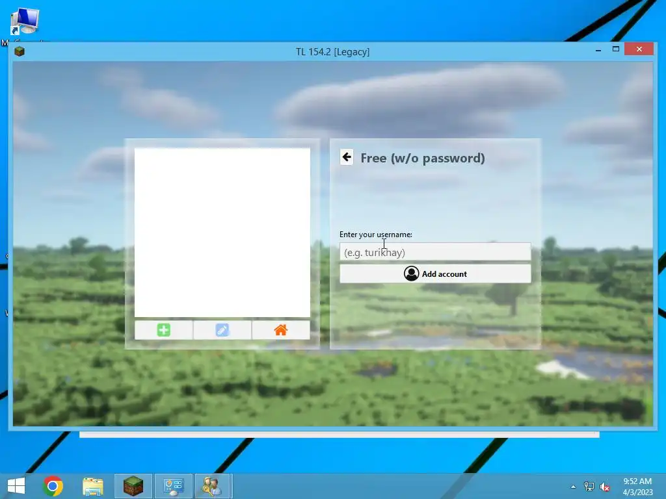
Task: Open the Control Panel taskbar item
Action: [x=173, y=486]
